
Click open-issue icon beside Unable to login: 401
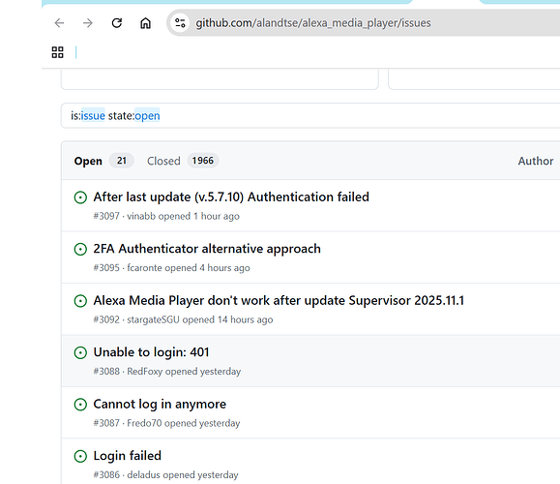point(80,352)
